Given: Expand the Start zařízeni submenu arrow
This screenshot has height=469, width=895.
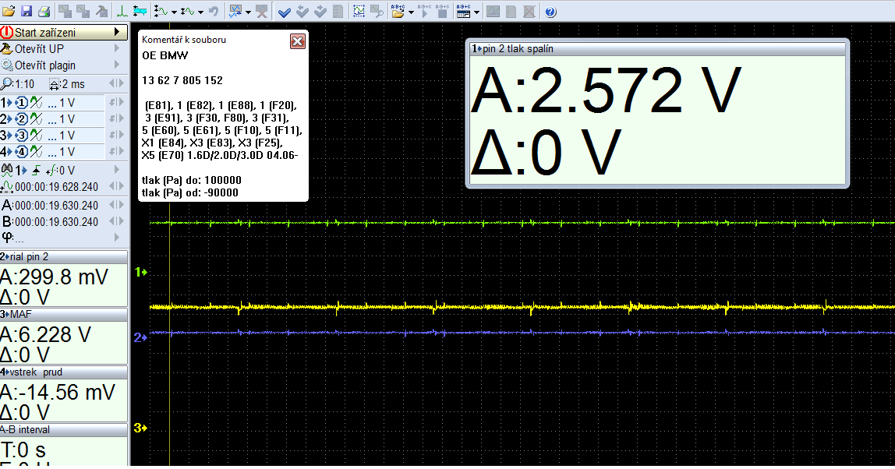Looking at the screenshot, I should [117, 32].
